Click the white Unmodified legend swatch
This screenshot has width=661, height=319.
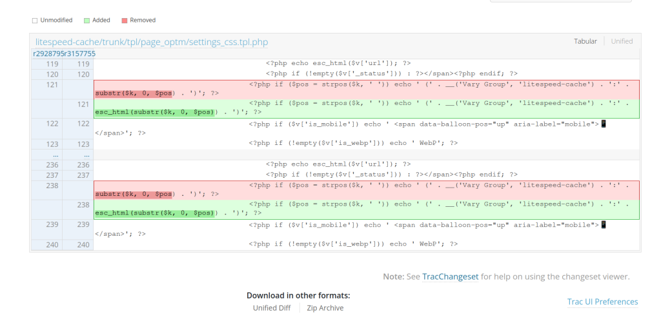[35, 21]
